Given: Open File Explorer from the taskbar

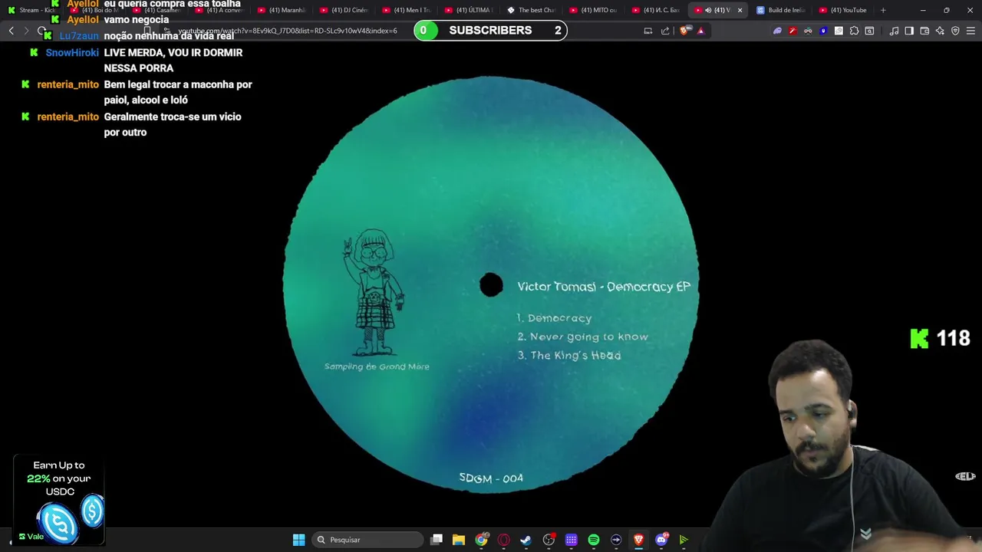Looking at the screenshot, I should pos(459,540).
